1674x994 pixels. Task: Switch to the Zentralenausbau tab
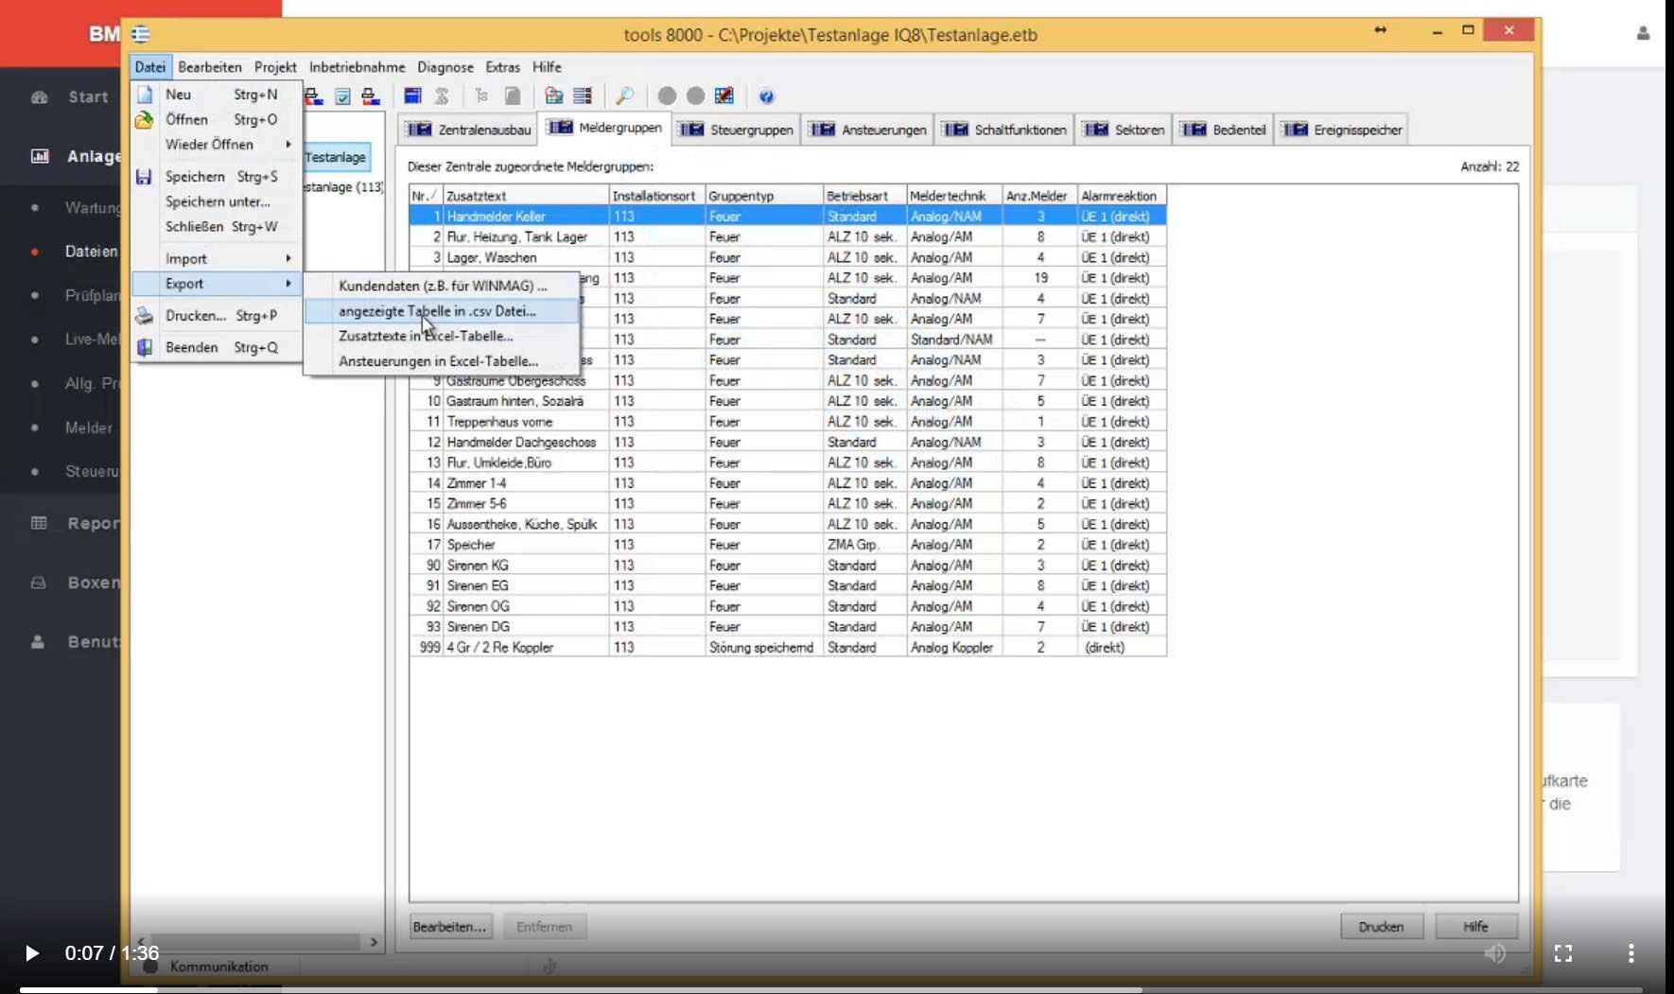tap(470, 130)
